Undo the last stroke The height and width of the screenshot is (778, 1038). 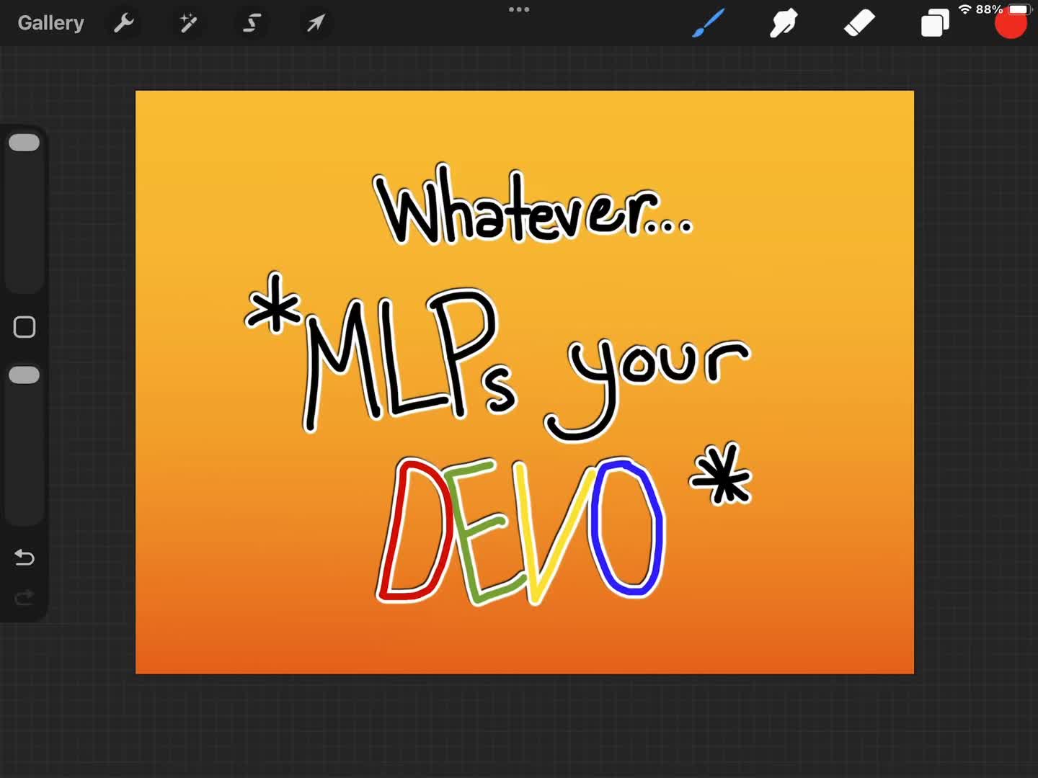click(x=25, y=557)
